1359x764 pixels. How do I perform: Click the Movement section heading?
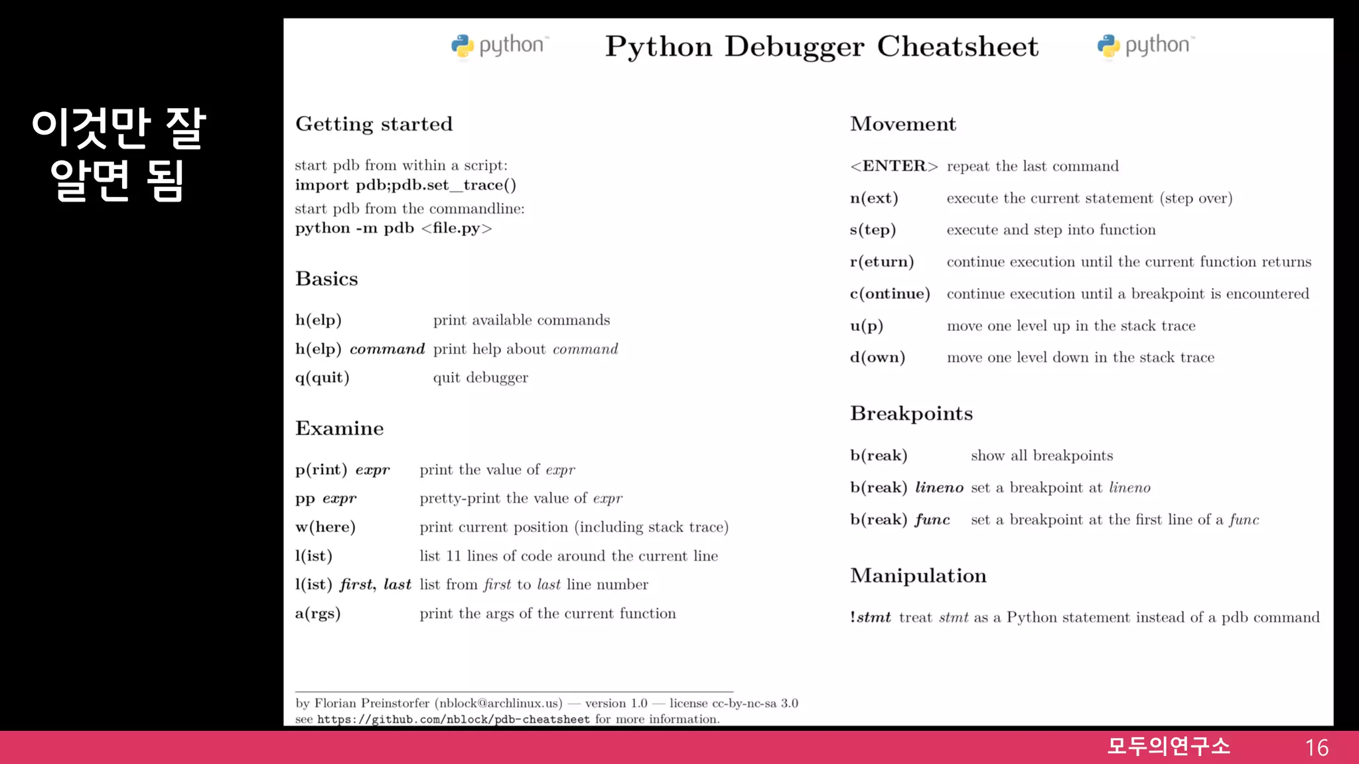tap(903, 124)
